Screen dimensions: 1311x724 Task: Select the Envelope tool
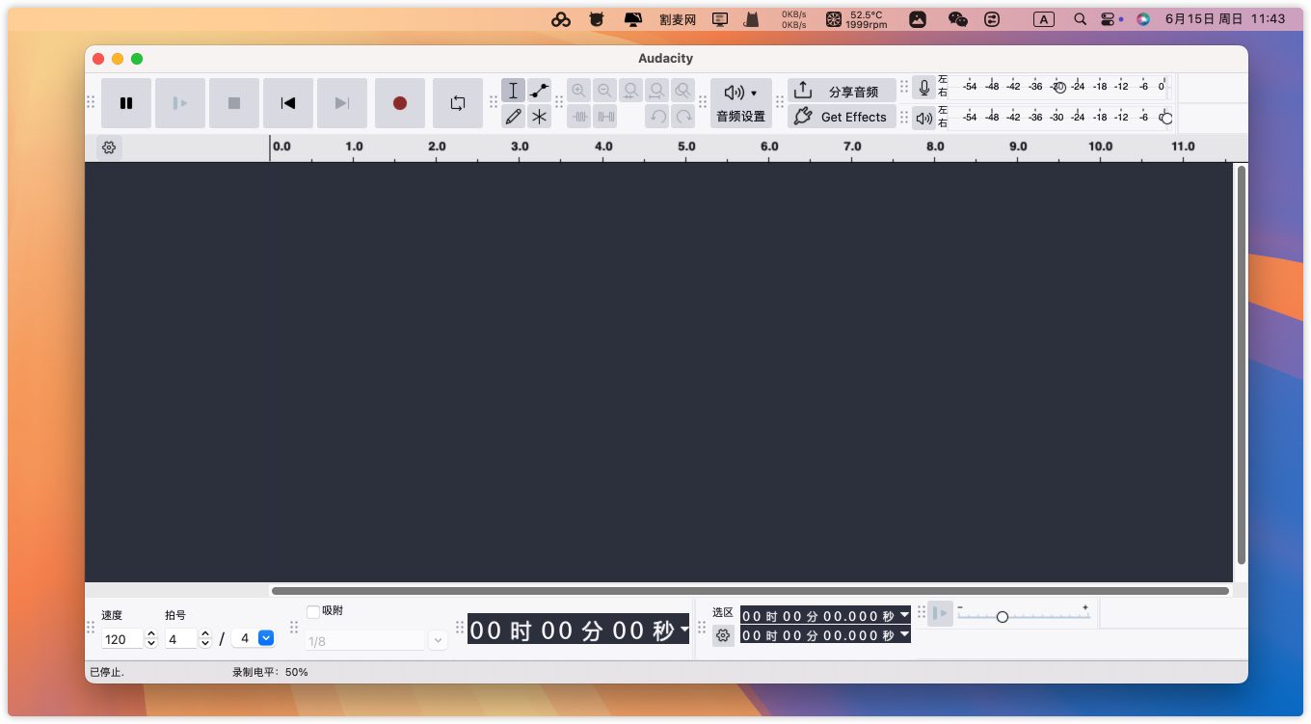point(540,91)
